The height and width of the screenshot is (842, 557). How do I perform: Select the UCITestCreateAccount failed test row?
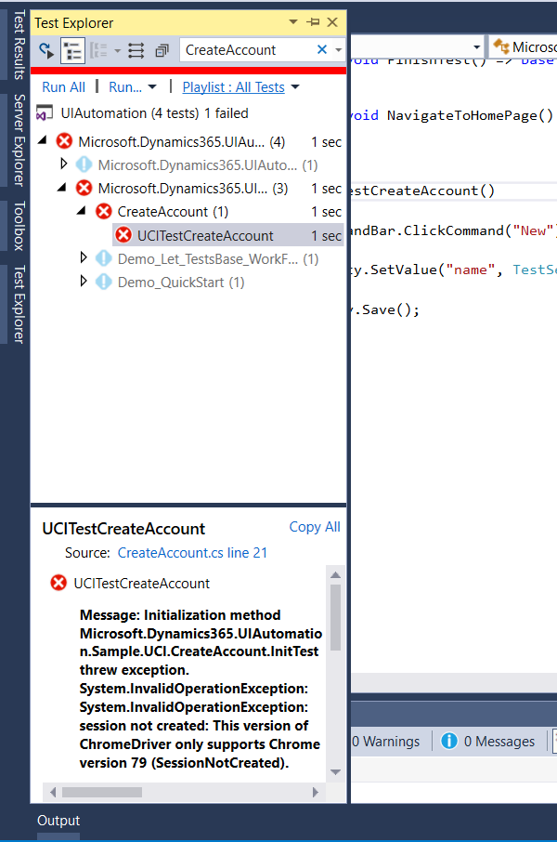coord(227,235)
